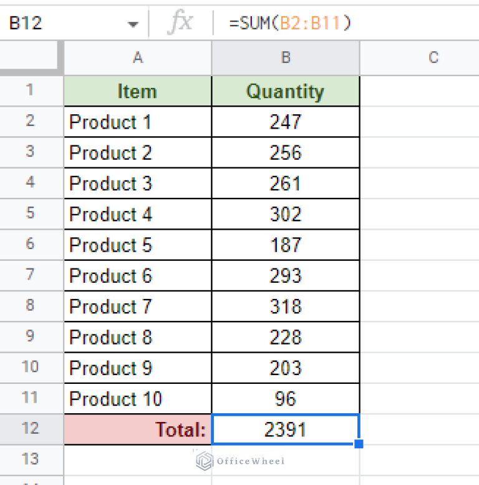
Task: Click the quantity cell 247
Action: click(286, 122)
